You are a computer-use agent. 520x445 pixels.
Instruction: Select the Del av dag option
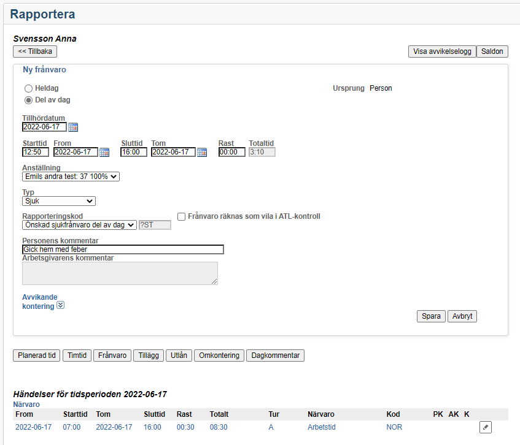tap(28, 101)
